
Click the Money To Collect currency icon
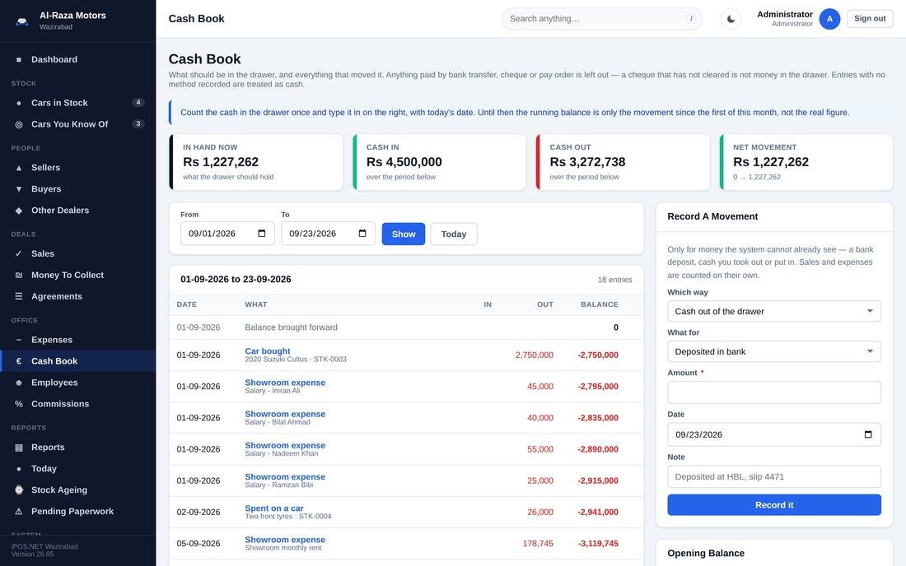tap(18, 275)
